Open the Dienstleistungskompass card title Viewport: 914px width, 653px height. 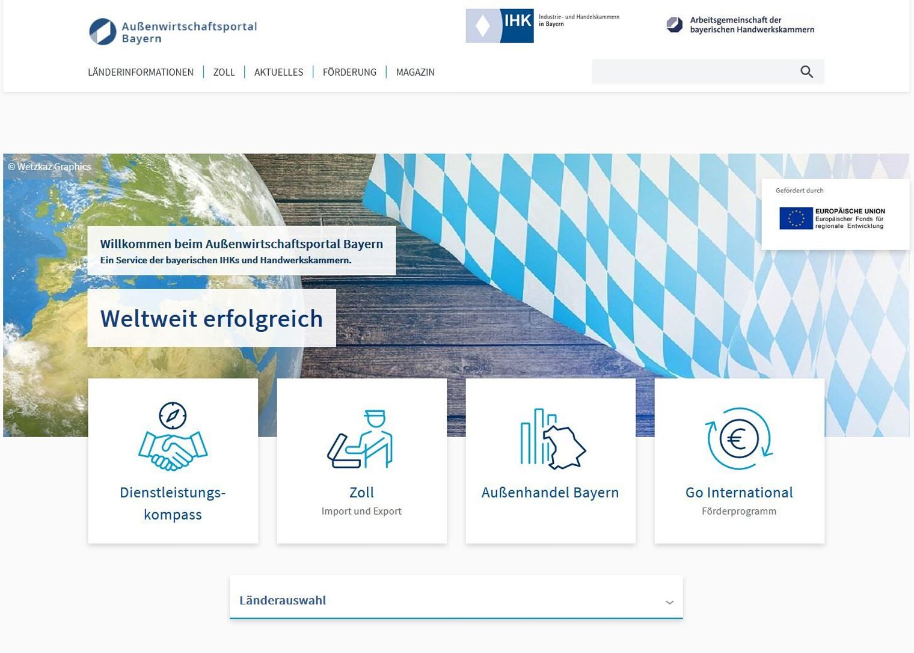pyautogui.click(x=173, y=503)
